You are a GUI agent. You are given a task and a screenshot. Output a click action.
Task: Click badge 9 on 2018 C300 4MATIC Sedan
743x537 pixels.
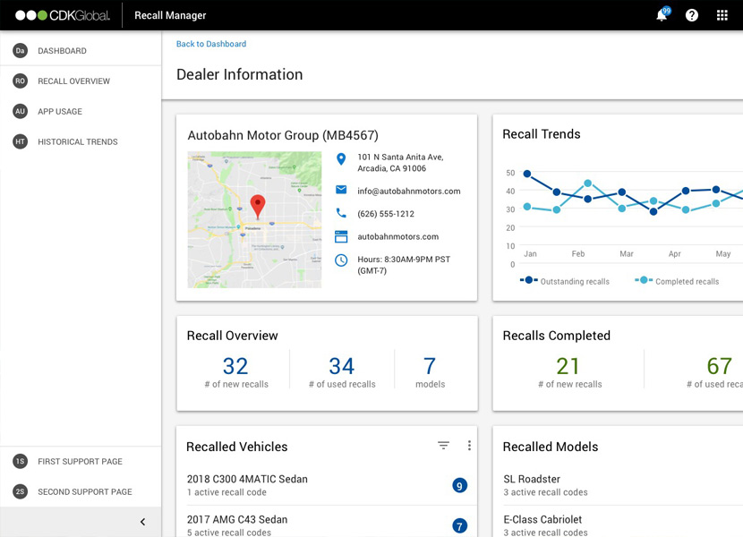pos(459,485)
